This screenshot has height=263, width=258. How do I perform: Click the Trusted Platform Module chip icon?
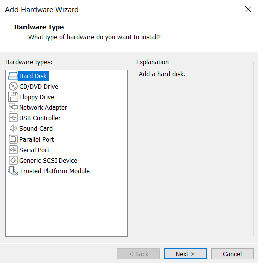(x=13, y=171)
